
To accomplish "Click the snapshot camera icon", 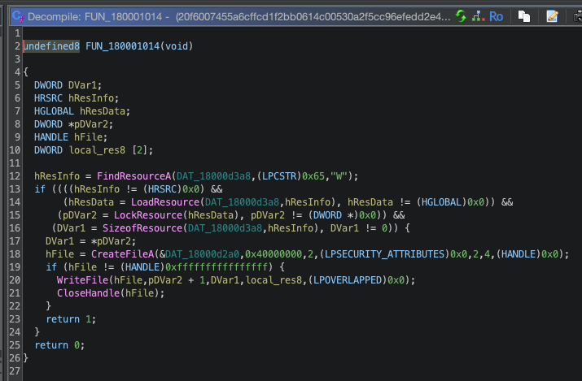I will 578,16.
